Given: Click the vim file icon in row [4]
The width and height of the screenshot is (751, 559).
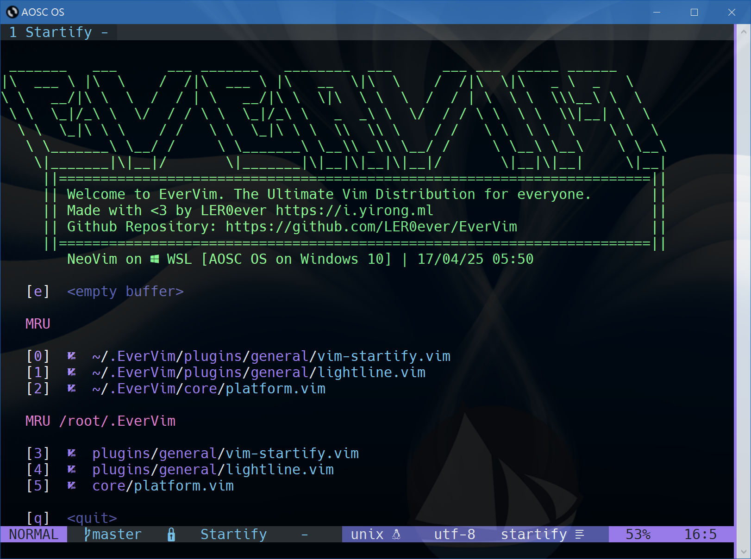Looking at the screenshot, I should tap(72, 469).
